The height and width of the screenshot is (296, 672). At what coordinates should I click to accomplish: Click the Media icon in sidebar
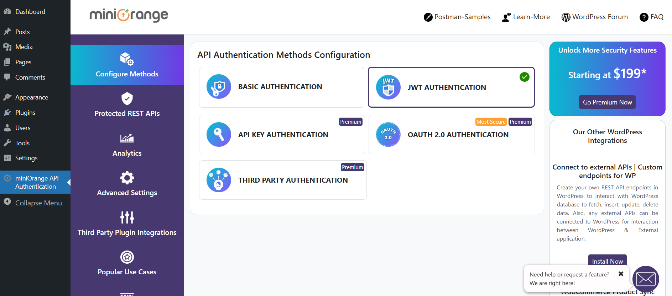click(7, 47)
